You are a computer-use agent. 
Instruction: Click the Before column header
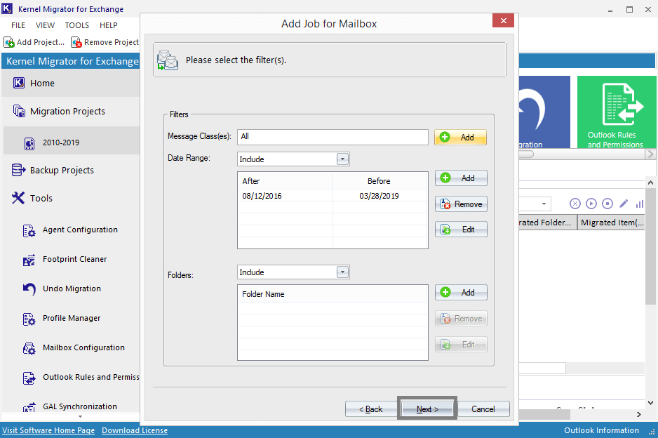coord(379,181)
